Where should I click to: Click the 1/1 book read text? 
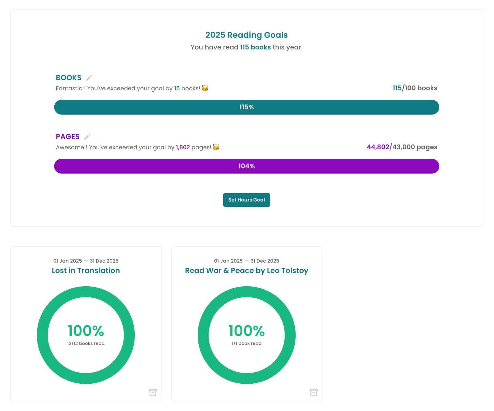coord(247,343)
